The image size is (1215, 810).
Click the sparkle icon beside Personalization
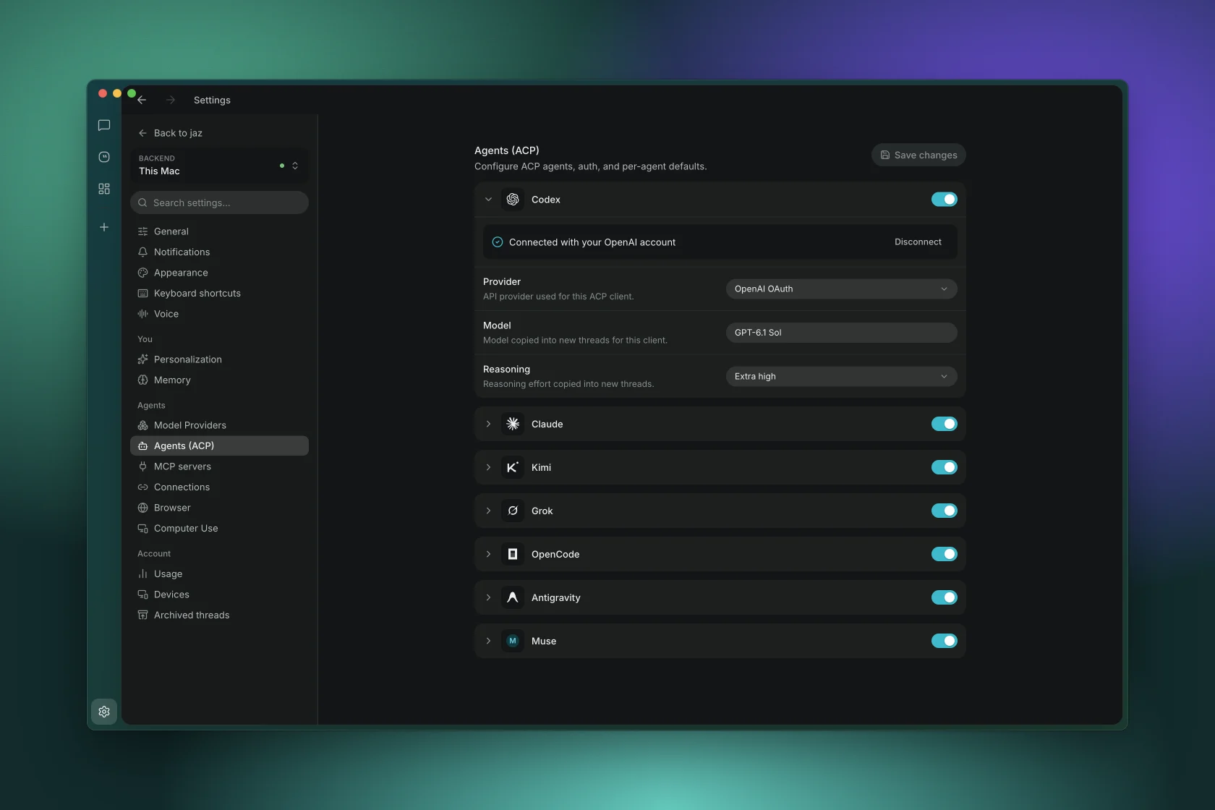pos(142,359)
